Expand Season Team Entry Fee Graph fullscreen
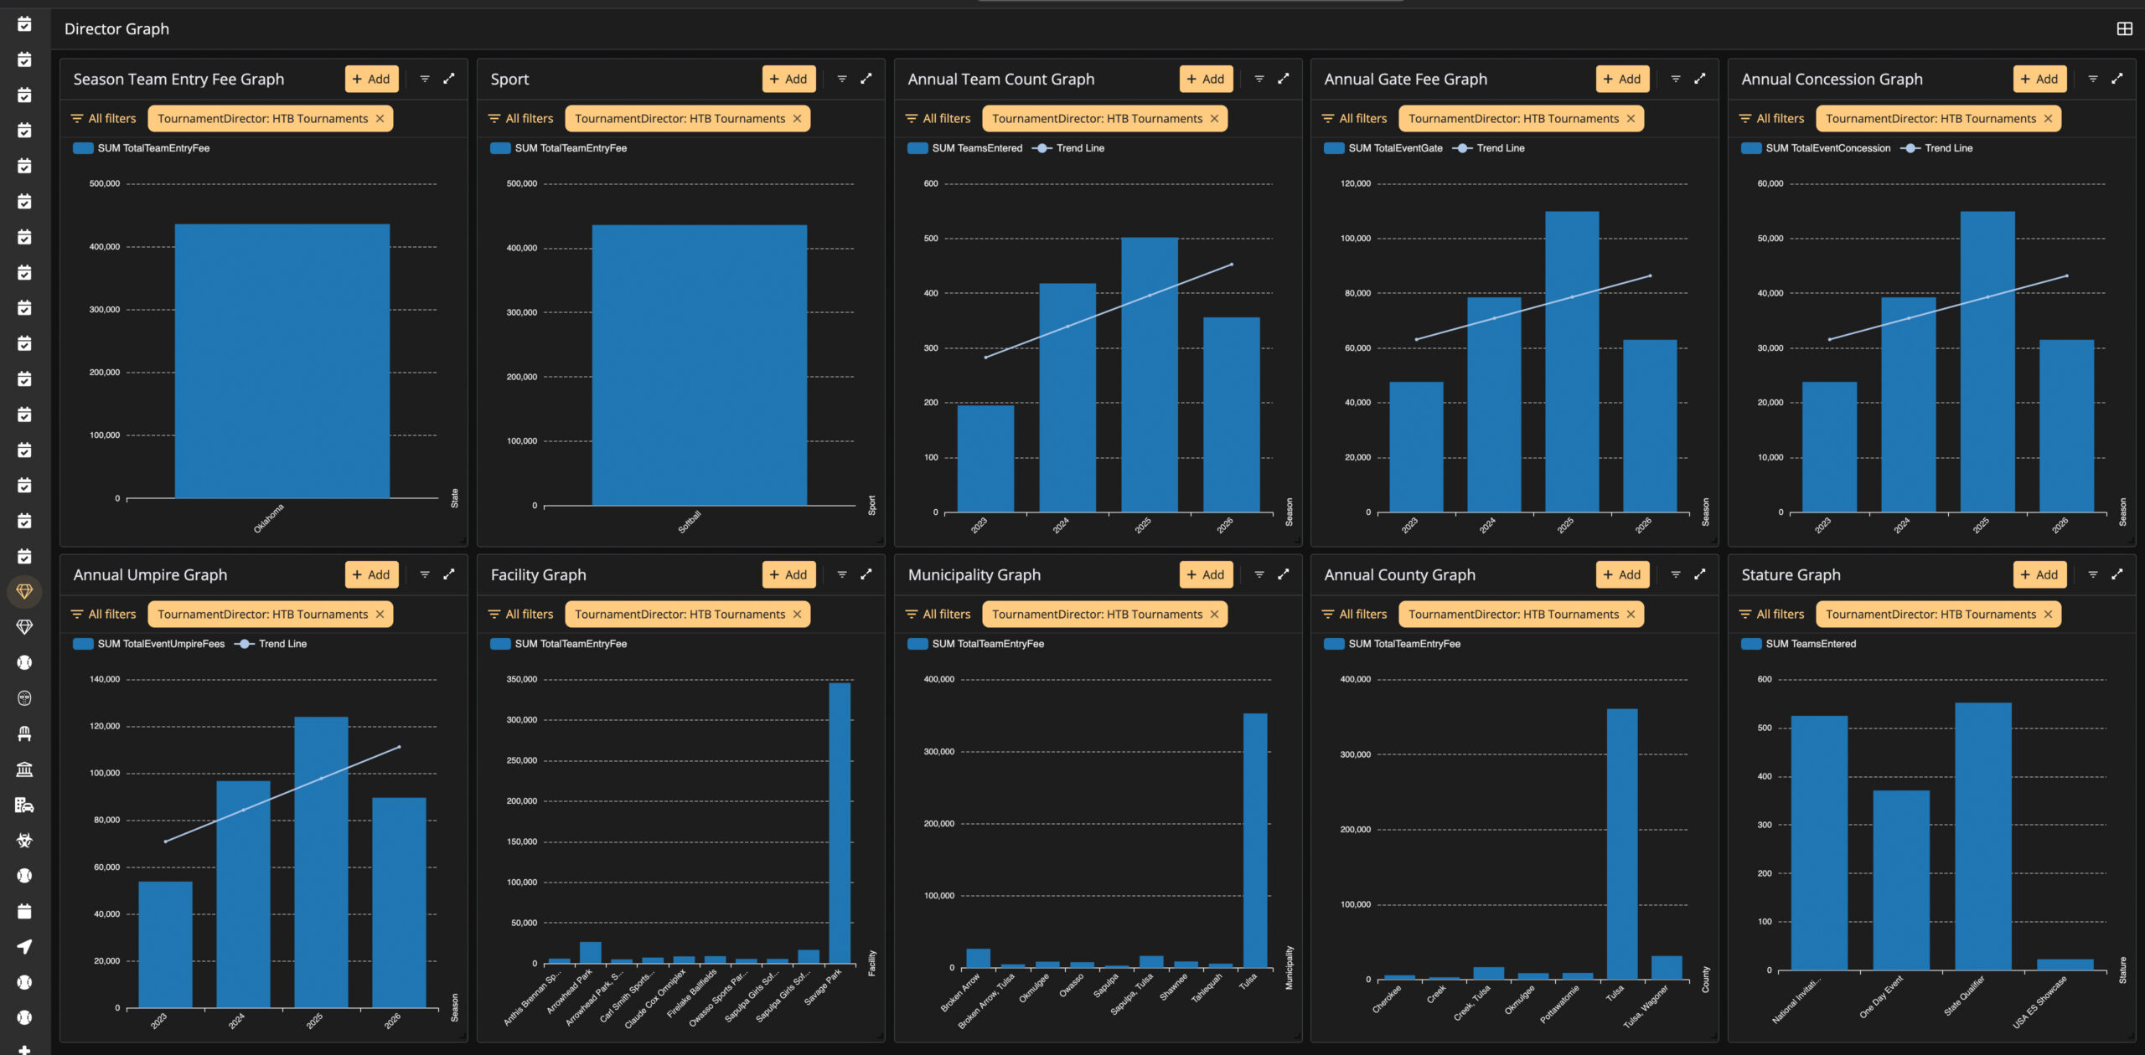This screenshot has width=2145, height=1055. 449,79
